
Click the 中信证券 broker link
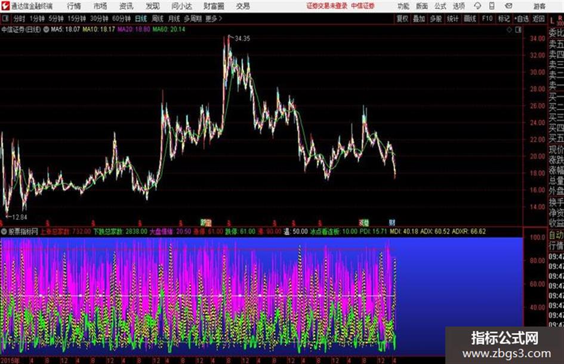(x=363, y=6)
